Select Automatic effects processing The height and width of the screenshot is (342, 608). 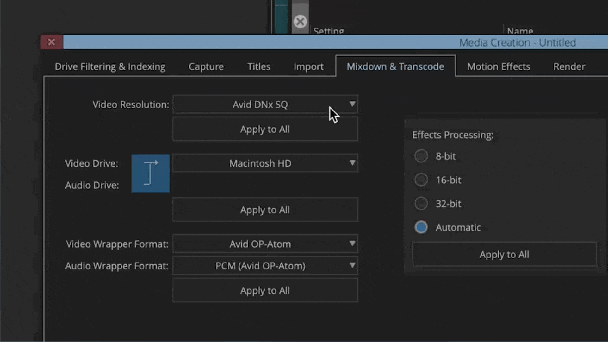(421, 227)
